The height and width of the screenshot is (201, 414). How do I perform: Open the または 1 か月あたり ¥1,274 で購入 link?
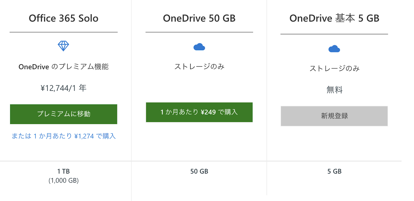tap(64, 136)
